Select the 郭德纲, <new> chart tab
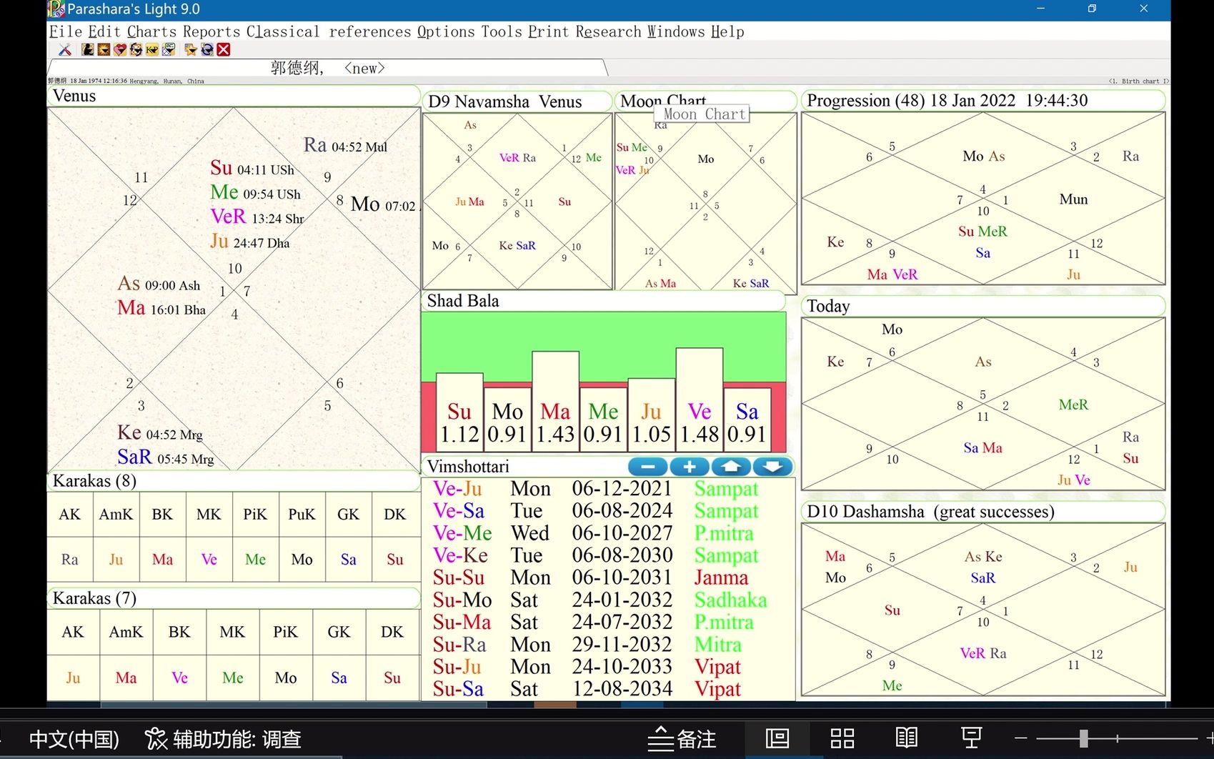 click(327, 68)
